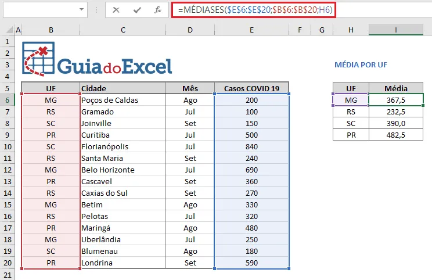Select the 'Caxias do Sul' cell
Screen dimensions: 432x280
123,193
